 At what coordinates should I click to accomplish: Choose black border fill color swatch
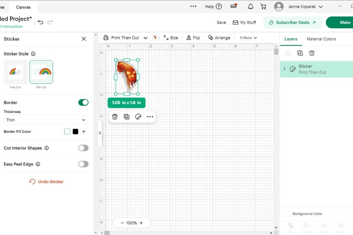75,132
